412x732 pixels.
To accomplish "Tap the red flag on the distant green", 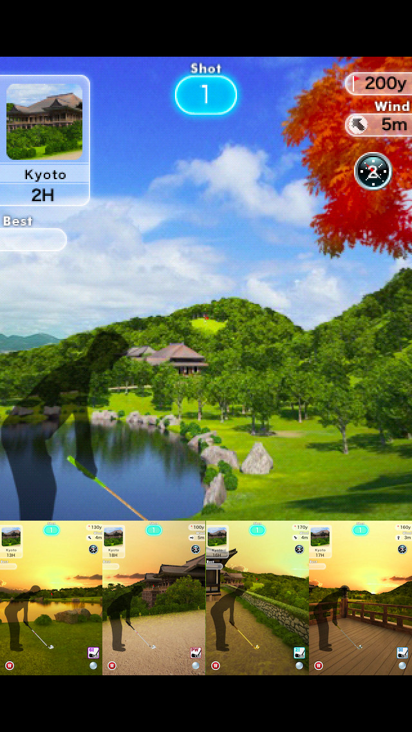I will click(205, 317).
